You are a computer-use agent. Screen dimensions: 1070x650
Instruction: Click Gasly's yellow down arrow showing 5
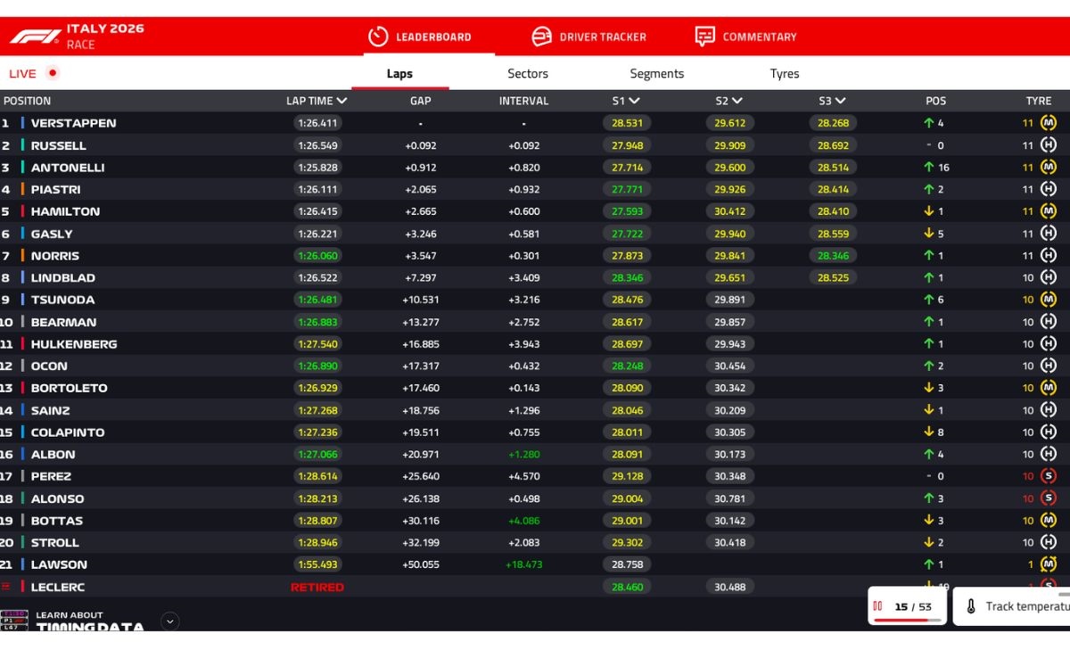[928, 234]
